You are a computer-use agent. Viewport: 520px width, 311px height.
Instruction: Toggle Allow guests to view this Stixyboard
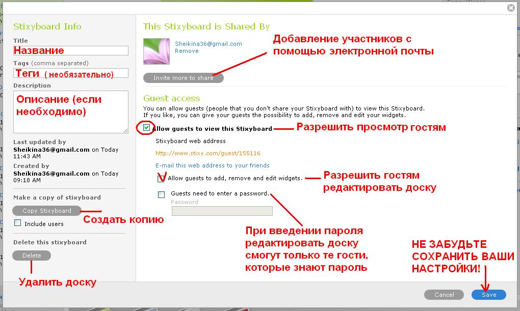(x=147, y=128)
